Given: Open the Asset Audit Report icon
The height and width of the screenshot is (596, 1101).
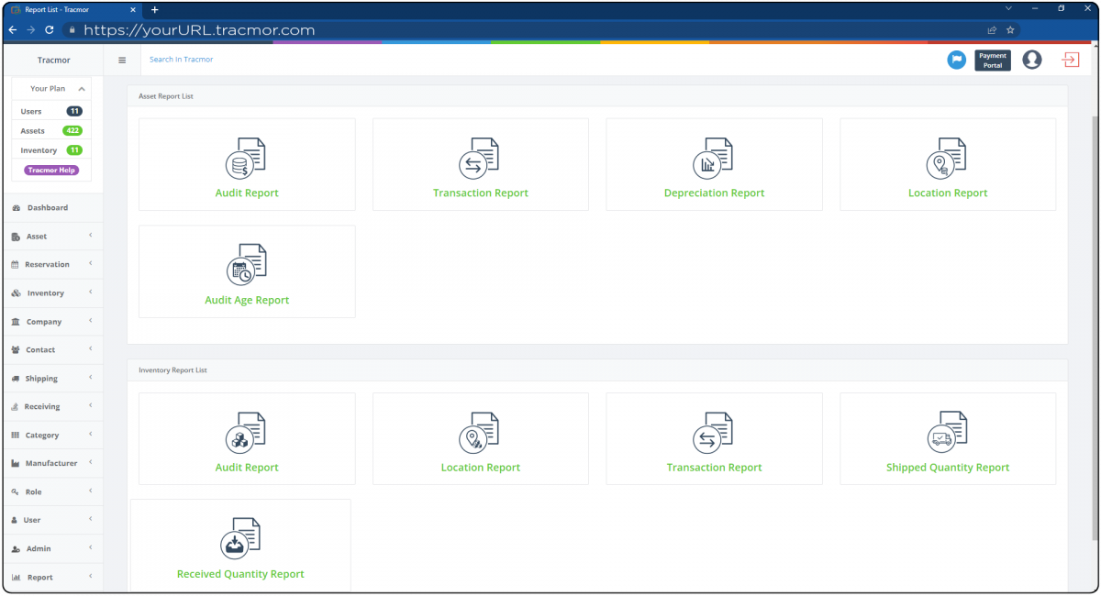Looking at the screenshot, I should [x=246, y=159].
